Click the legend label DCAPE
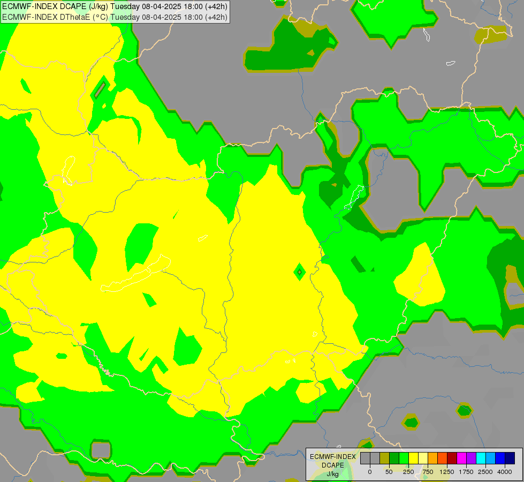Image resolution: width=524 pixels, height=482 pixels. tap(333, 465)
